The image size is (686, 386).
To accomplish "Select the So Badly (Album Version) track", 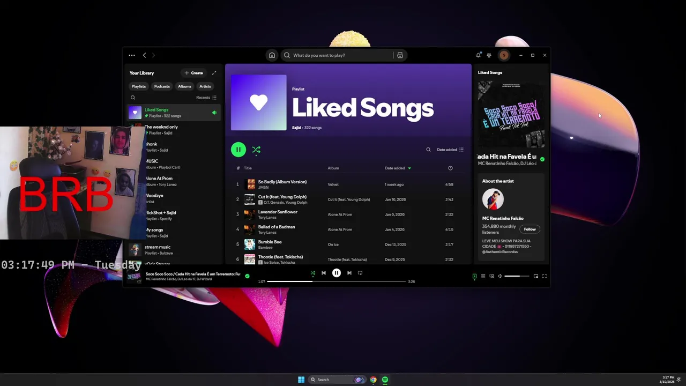I will pos(348,184).
